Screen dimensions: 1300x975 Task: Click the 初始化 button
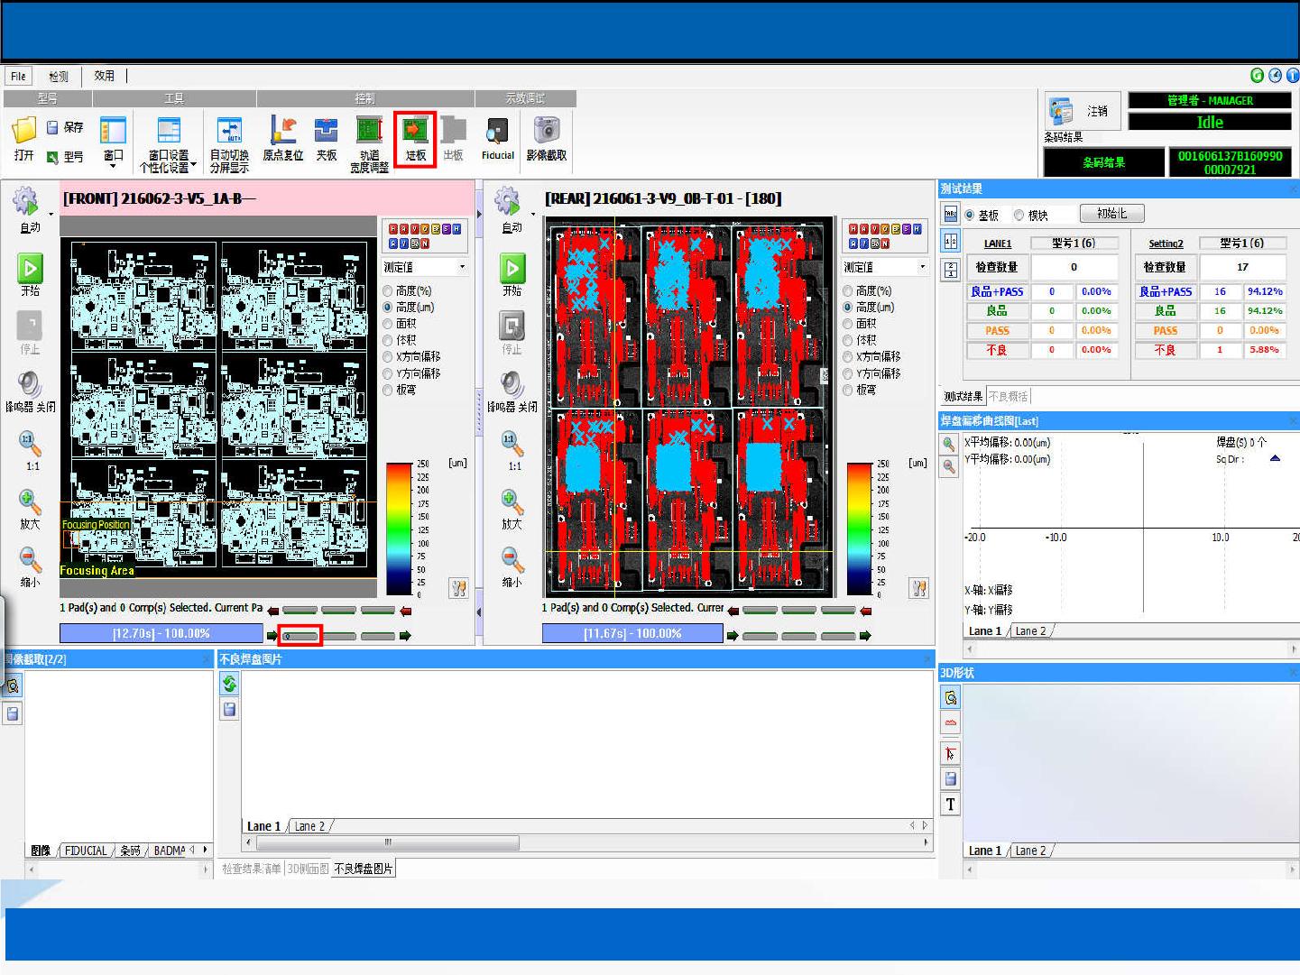(1111, 214)
